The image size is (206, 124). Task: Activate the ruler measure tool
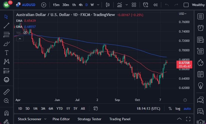7,92
